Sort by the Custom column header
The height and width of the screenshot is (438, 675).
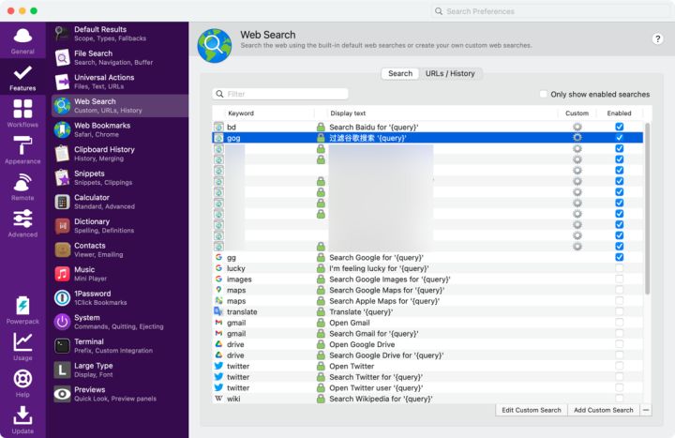577,113
